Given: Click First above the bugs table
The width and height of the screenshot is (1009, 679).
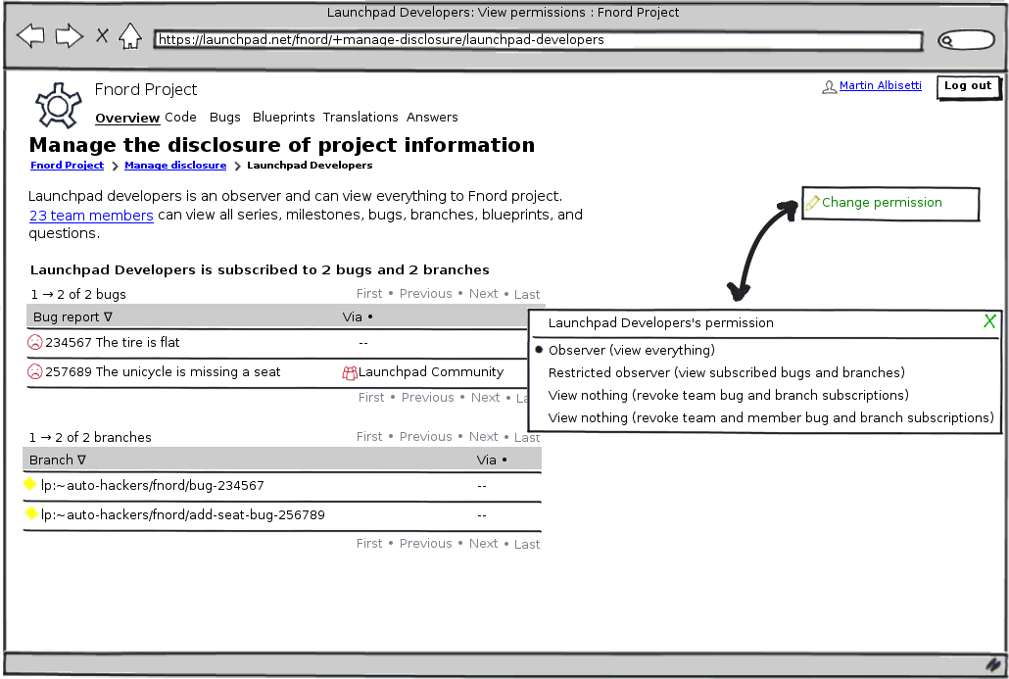Looking at the screenshot, I should click(x=369, y=294).
